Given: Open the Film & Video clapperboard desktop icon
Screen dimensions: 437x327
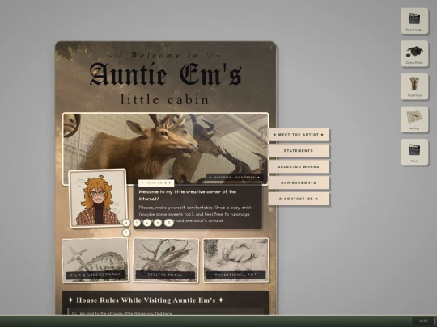Looking at the screenshot, I should pyautogui.click(x=414, y=21).
